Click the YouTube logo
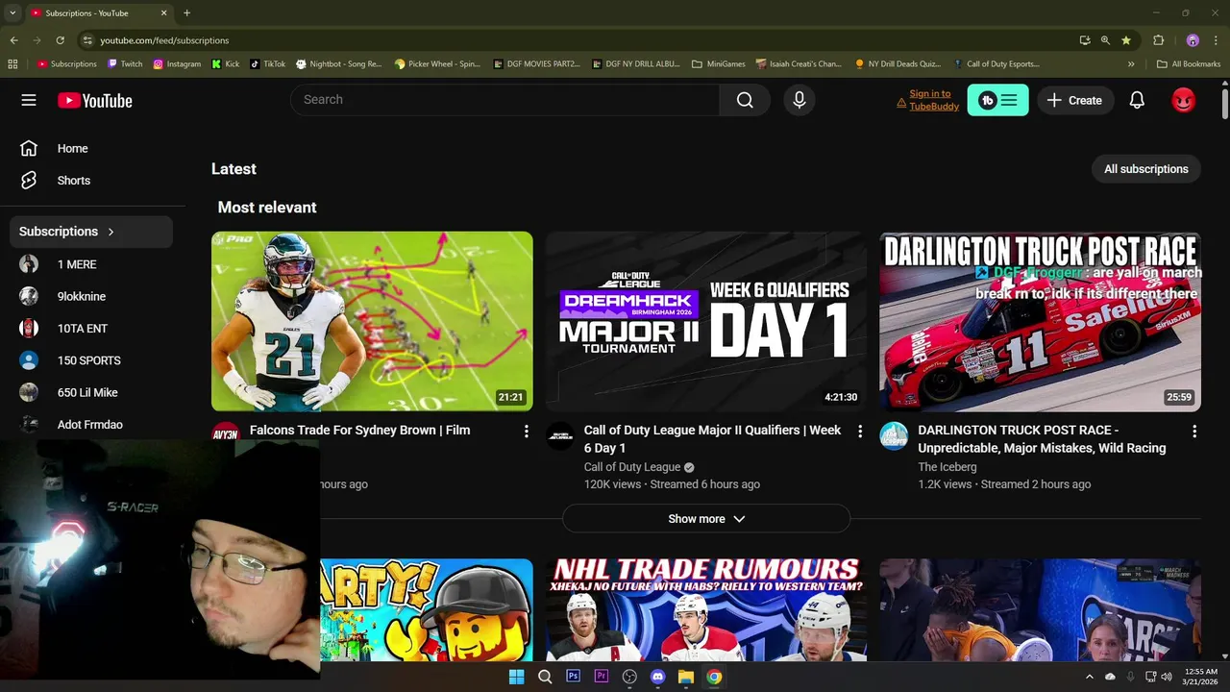 point(94,100)
